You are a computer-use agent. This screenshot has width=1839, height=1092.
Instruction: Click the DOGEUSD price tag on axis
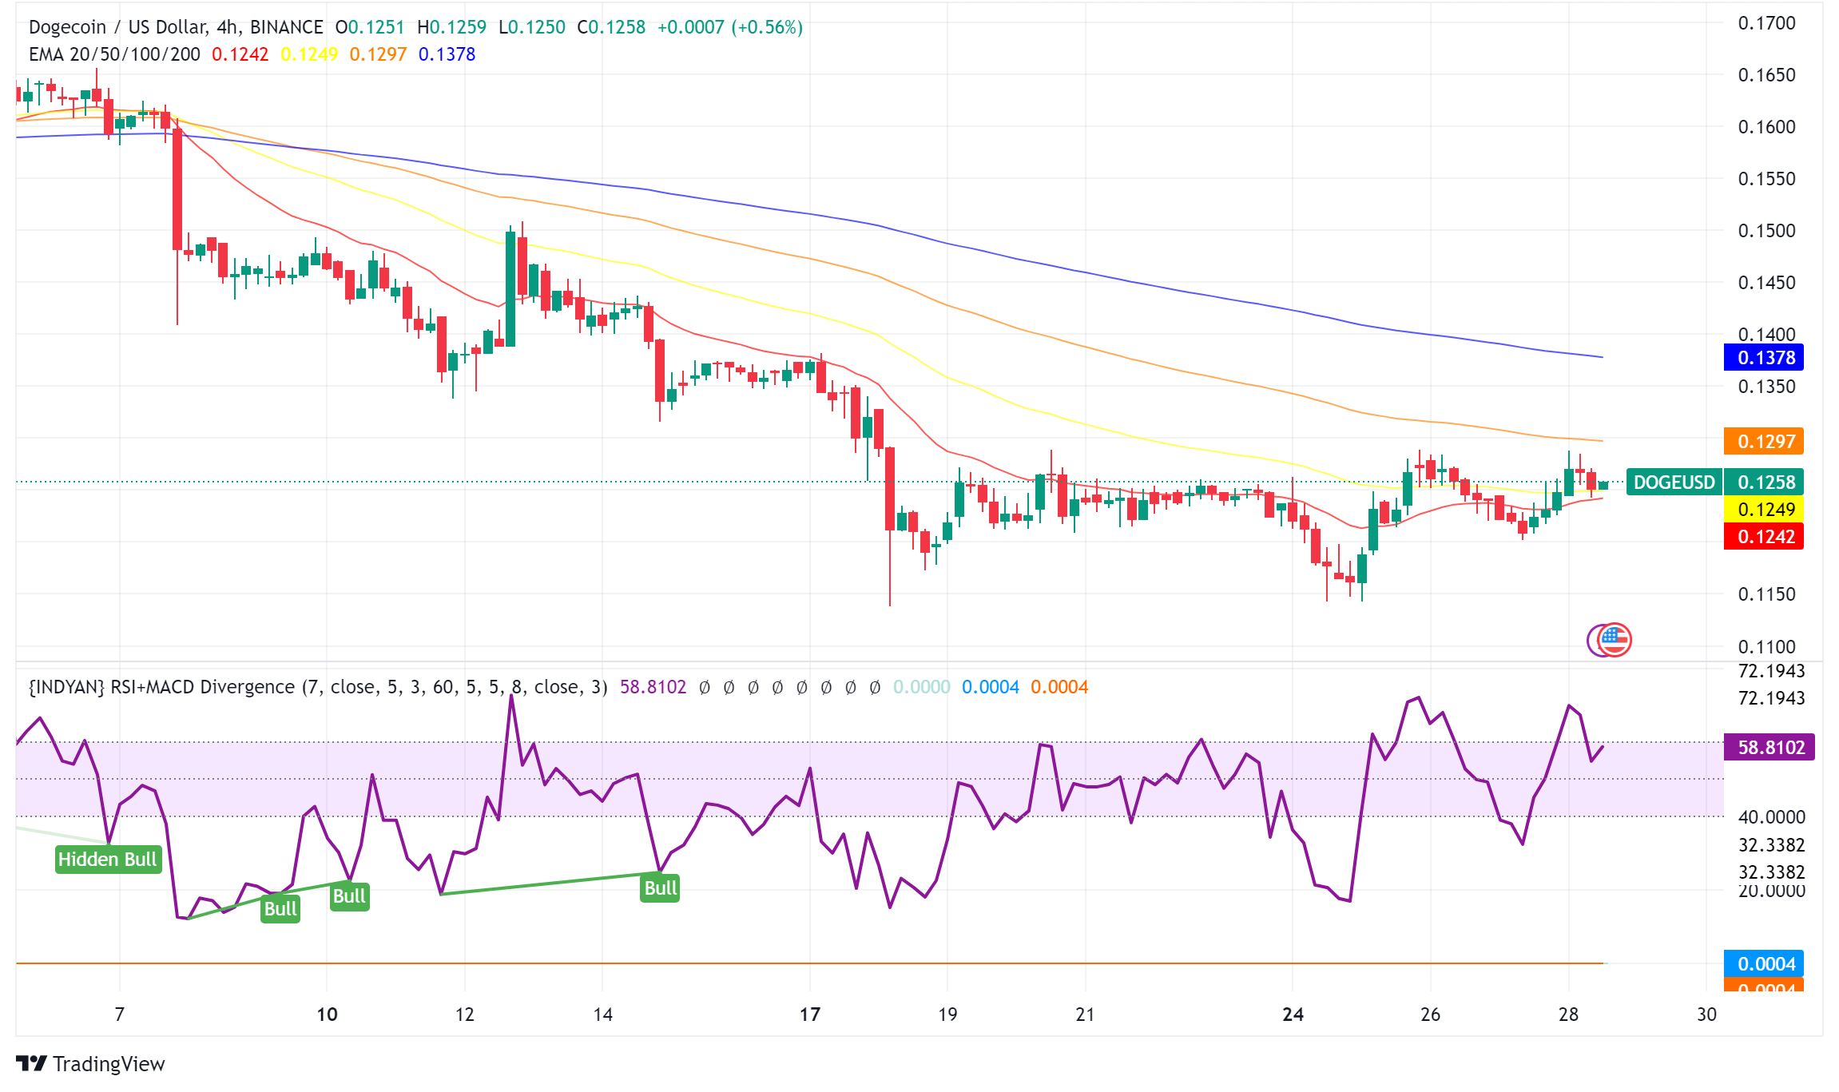pos(1674,482)
